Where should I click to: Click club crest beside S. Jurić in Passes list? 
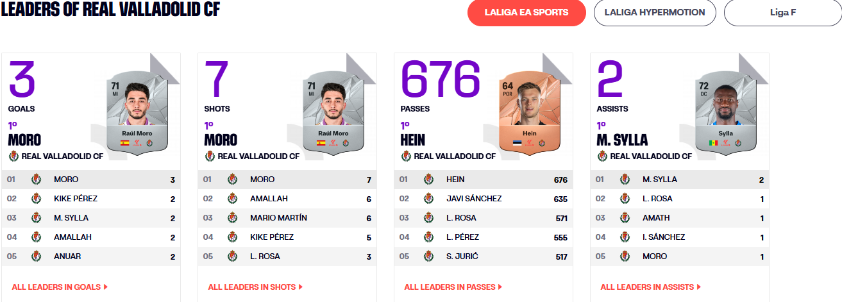(428, 256)
